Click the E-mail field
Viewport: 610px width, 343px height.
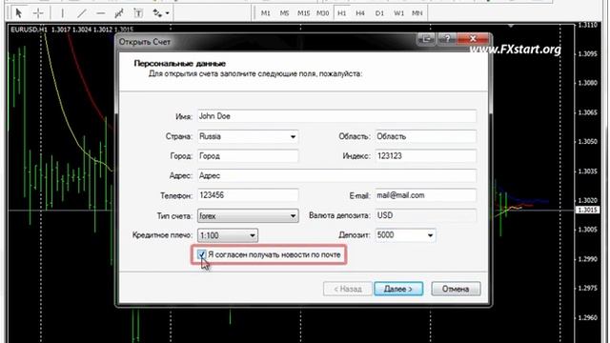[426, 195]
